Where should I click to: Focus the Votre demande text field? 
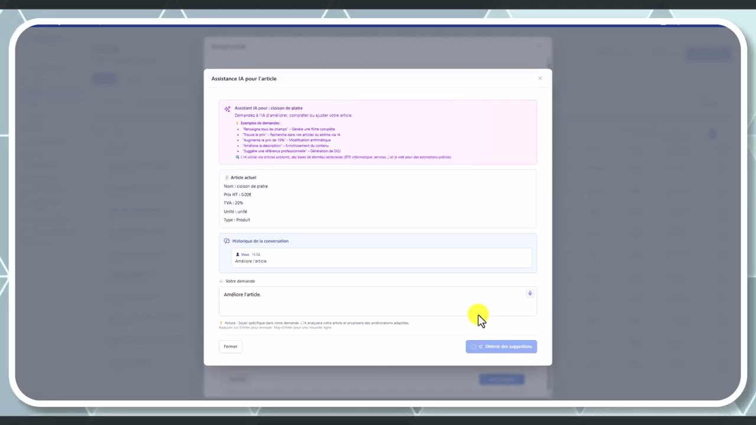coord(378,301)
